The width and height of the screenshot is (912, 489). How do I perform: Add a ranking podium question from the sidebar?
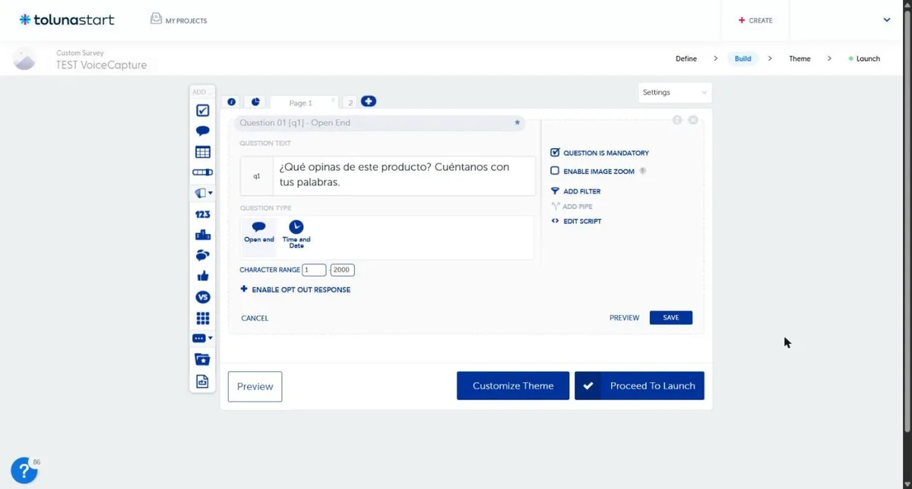tap(203, 235)
